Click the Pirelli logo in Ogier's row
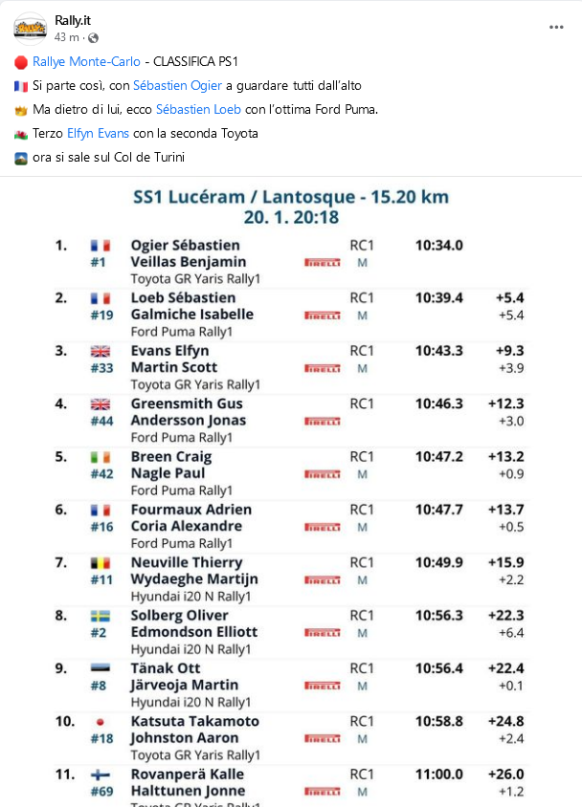 [322, 262]
